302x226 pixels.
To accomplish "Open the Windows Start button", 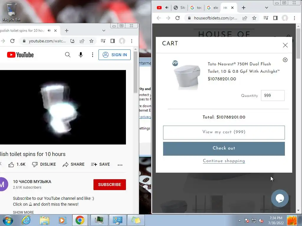I will (8, 220).
